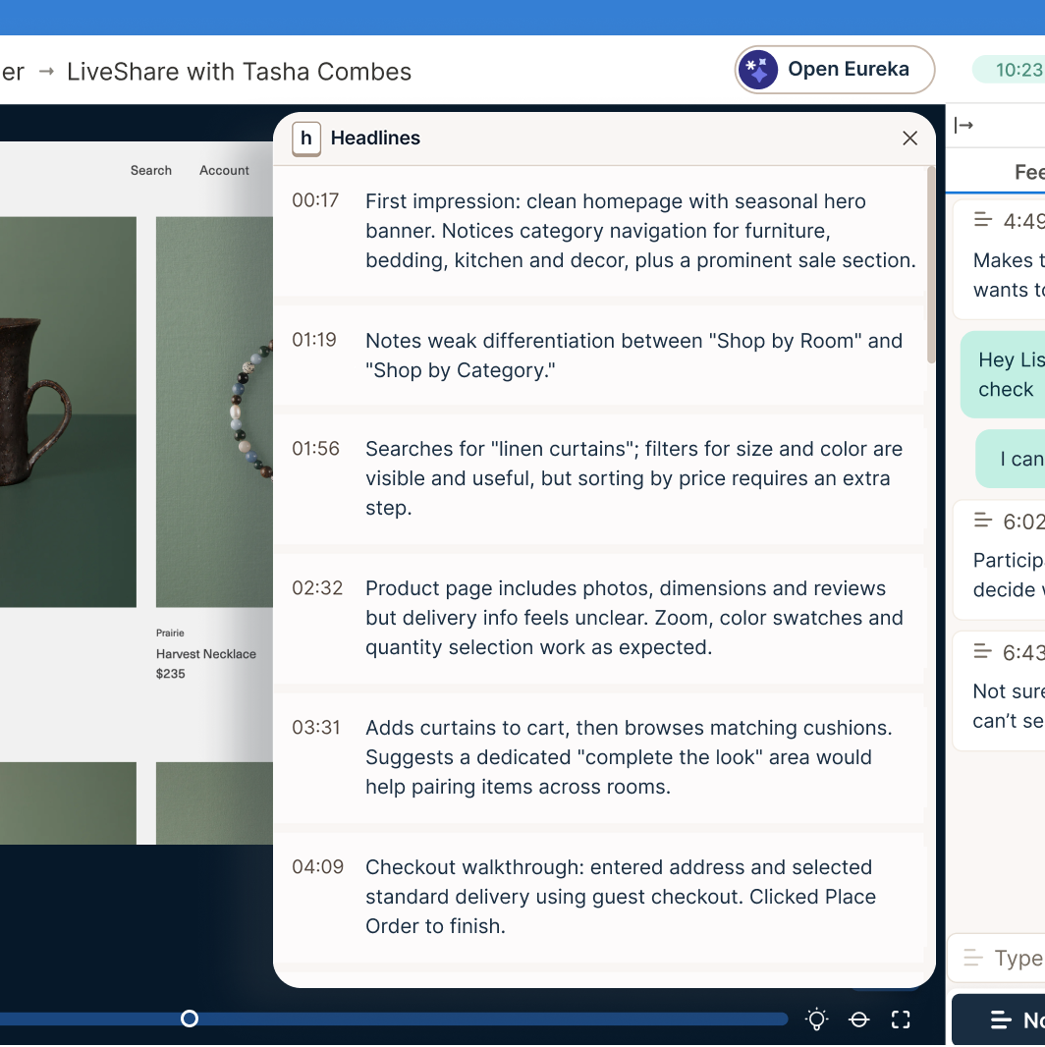Click the Open Eureka button
Image resolution: width=1045 pixels, height=1047 pixels.
point(835,70)
